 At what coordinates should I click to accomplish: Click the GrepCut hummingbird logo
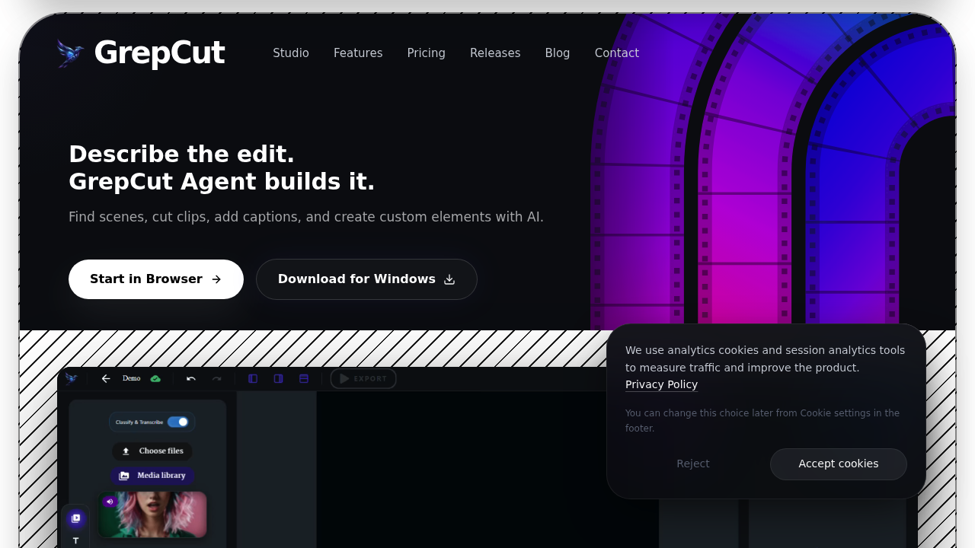(71, 53)
